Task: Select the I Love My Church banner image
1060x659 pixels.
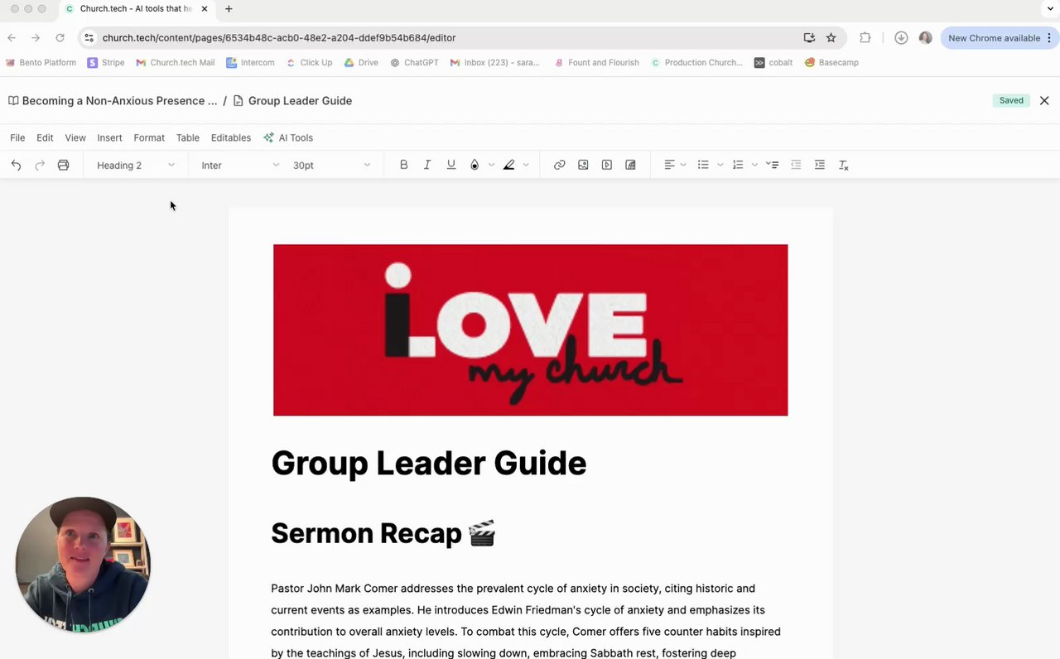Action: coord(530,329)
